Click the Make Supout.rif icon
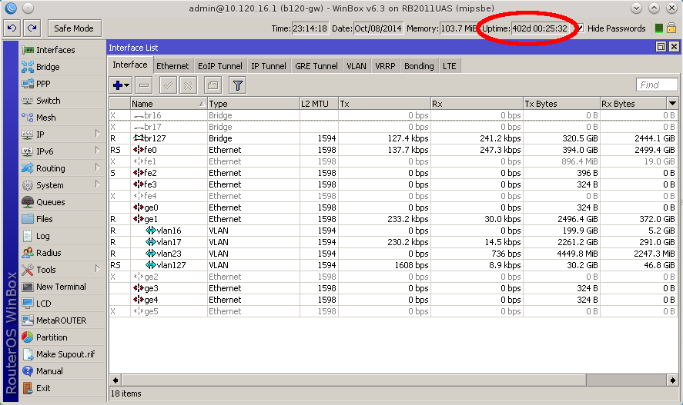The height and width of the screenshot is (405, 683). coord(28,354)
